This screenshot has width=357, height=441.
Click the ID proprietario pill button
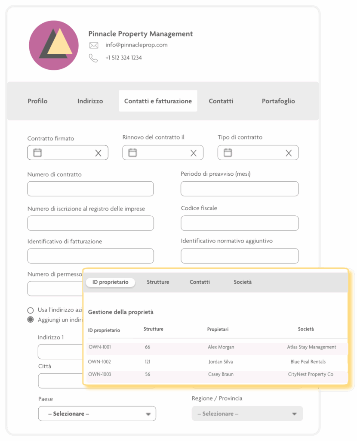[110, 282]
